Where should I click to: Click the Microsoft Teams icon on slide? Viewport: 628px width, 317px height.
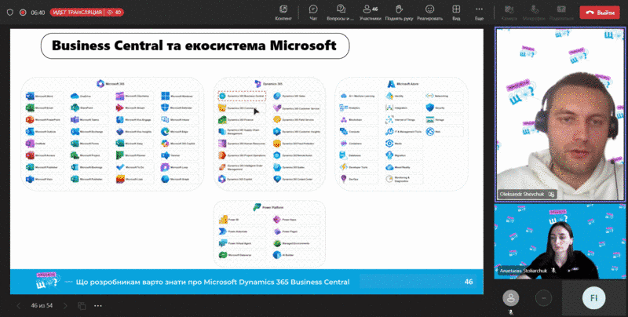(75, 120)
